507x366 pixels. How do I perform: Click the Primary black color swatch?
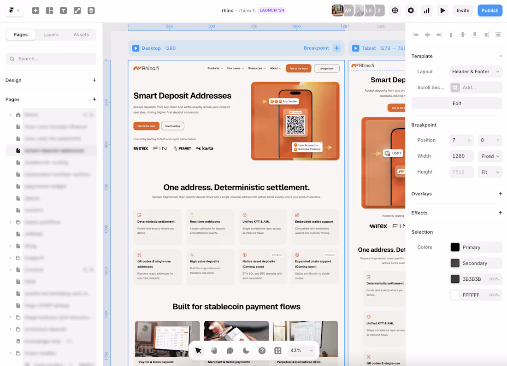[x=455, y=248]
